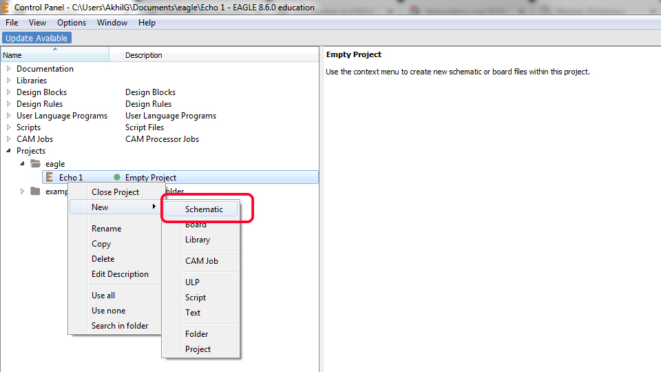Choose Delete in the context menu
The width and height of the screenshot is (661, 372).
[x=115, y=259]
